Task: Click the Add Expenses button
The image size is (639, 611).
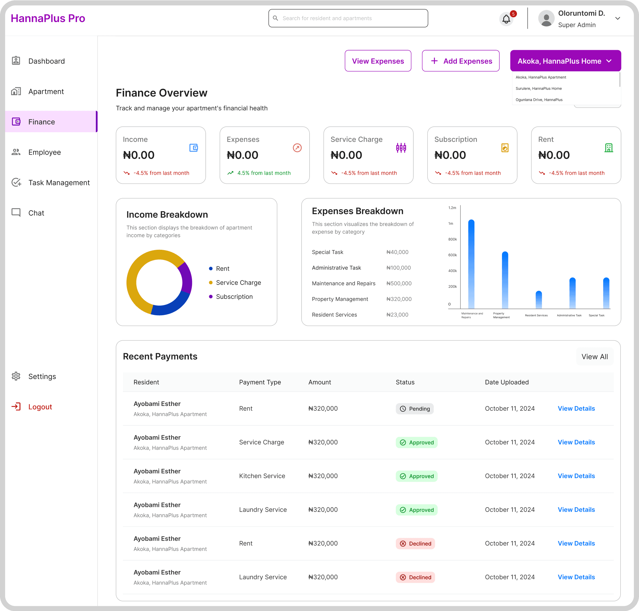Action: click(461, 61)
